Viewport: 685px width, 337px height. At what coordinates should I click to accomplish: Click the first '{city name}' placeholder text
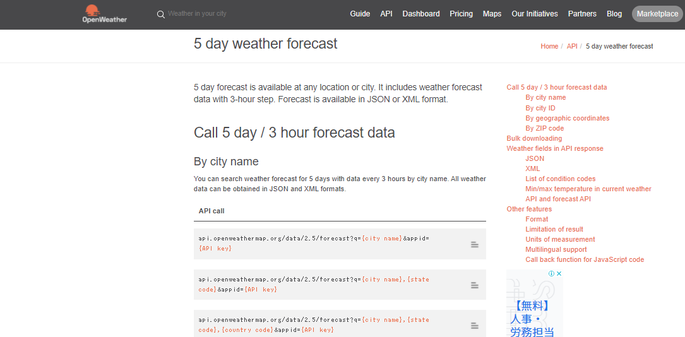pos(383,239)
